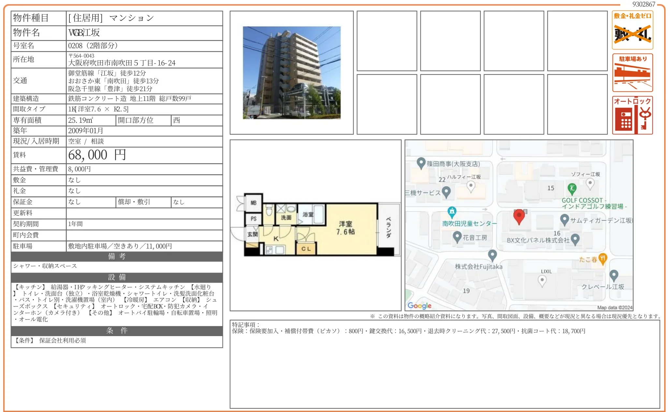Click the 阪急千里線「豊津」徒歩21分 line
This screenshot has width=670, height=412.
coord(110,89)
